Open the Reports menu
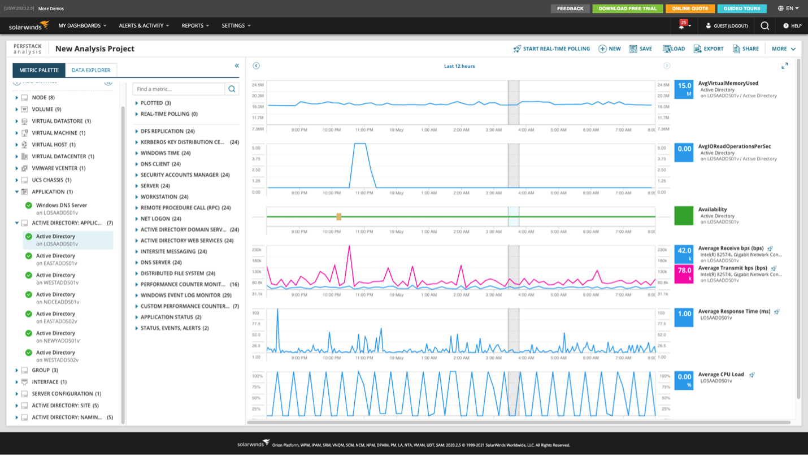The width and height of the screenshot is (808, 457). (x=196, y=26)
